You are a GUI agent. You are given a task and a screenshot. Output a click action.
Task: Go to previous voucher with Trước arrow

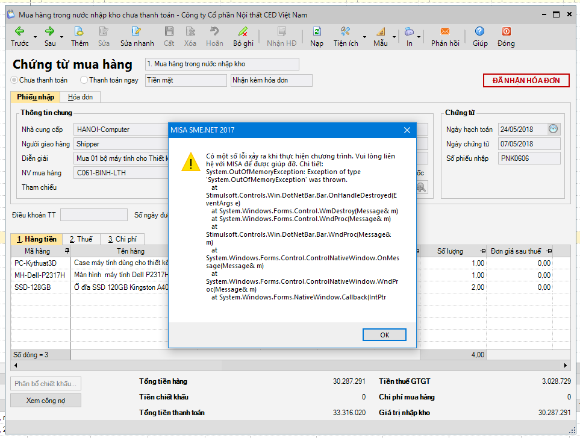click(x=19, y=31)
